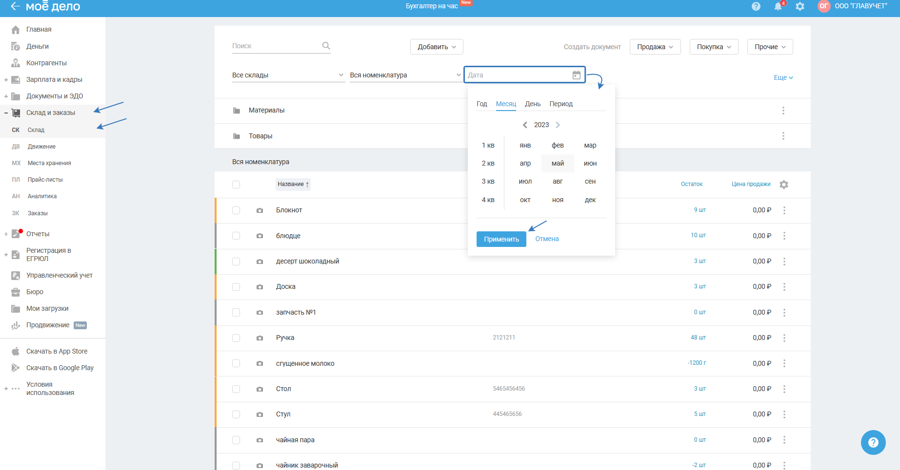Click the Деньги icon in the sidebar
900x470 pixels.
(16, 46)
